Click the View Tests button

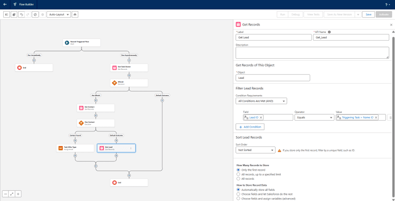coord(313,15)
